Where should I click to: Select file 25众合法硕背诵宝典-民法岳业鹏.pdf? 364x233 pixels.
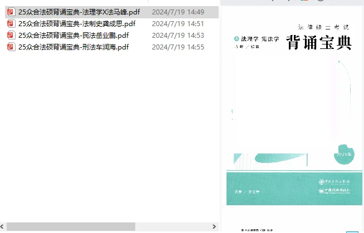(x=73, y=35)
